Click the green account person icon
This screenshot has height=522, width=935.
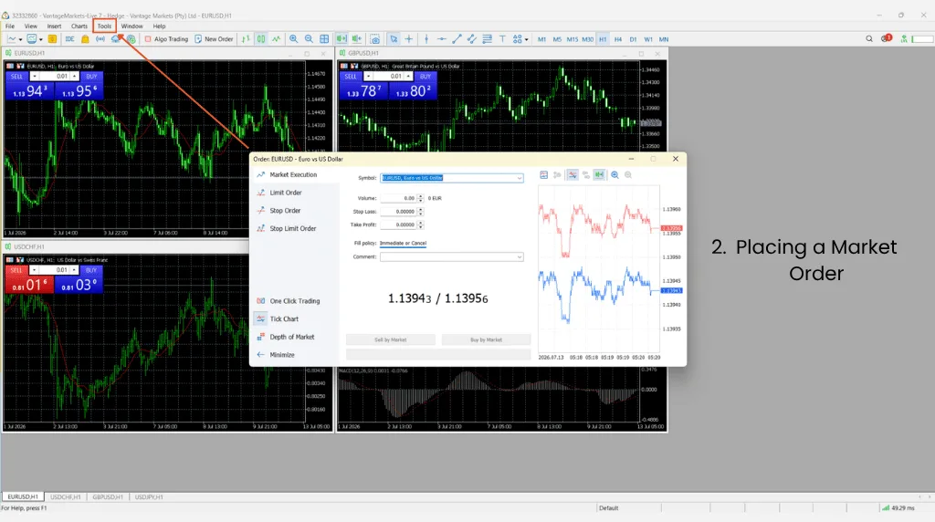point(904,38)
